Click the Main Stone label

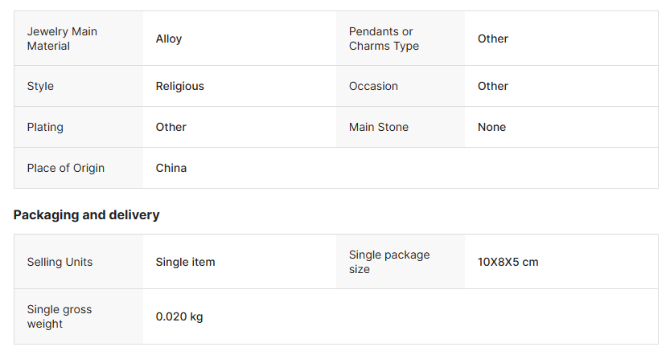[x=379, y=127]
